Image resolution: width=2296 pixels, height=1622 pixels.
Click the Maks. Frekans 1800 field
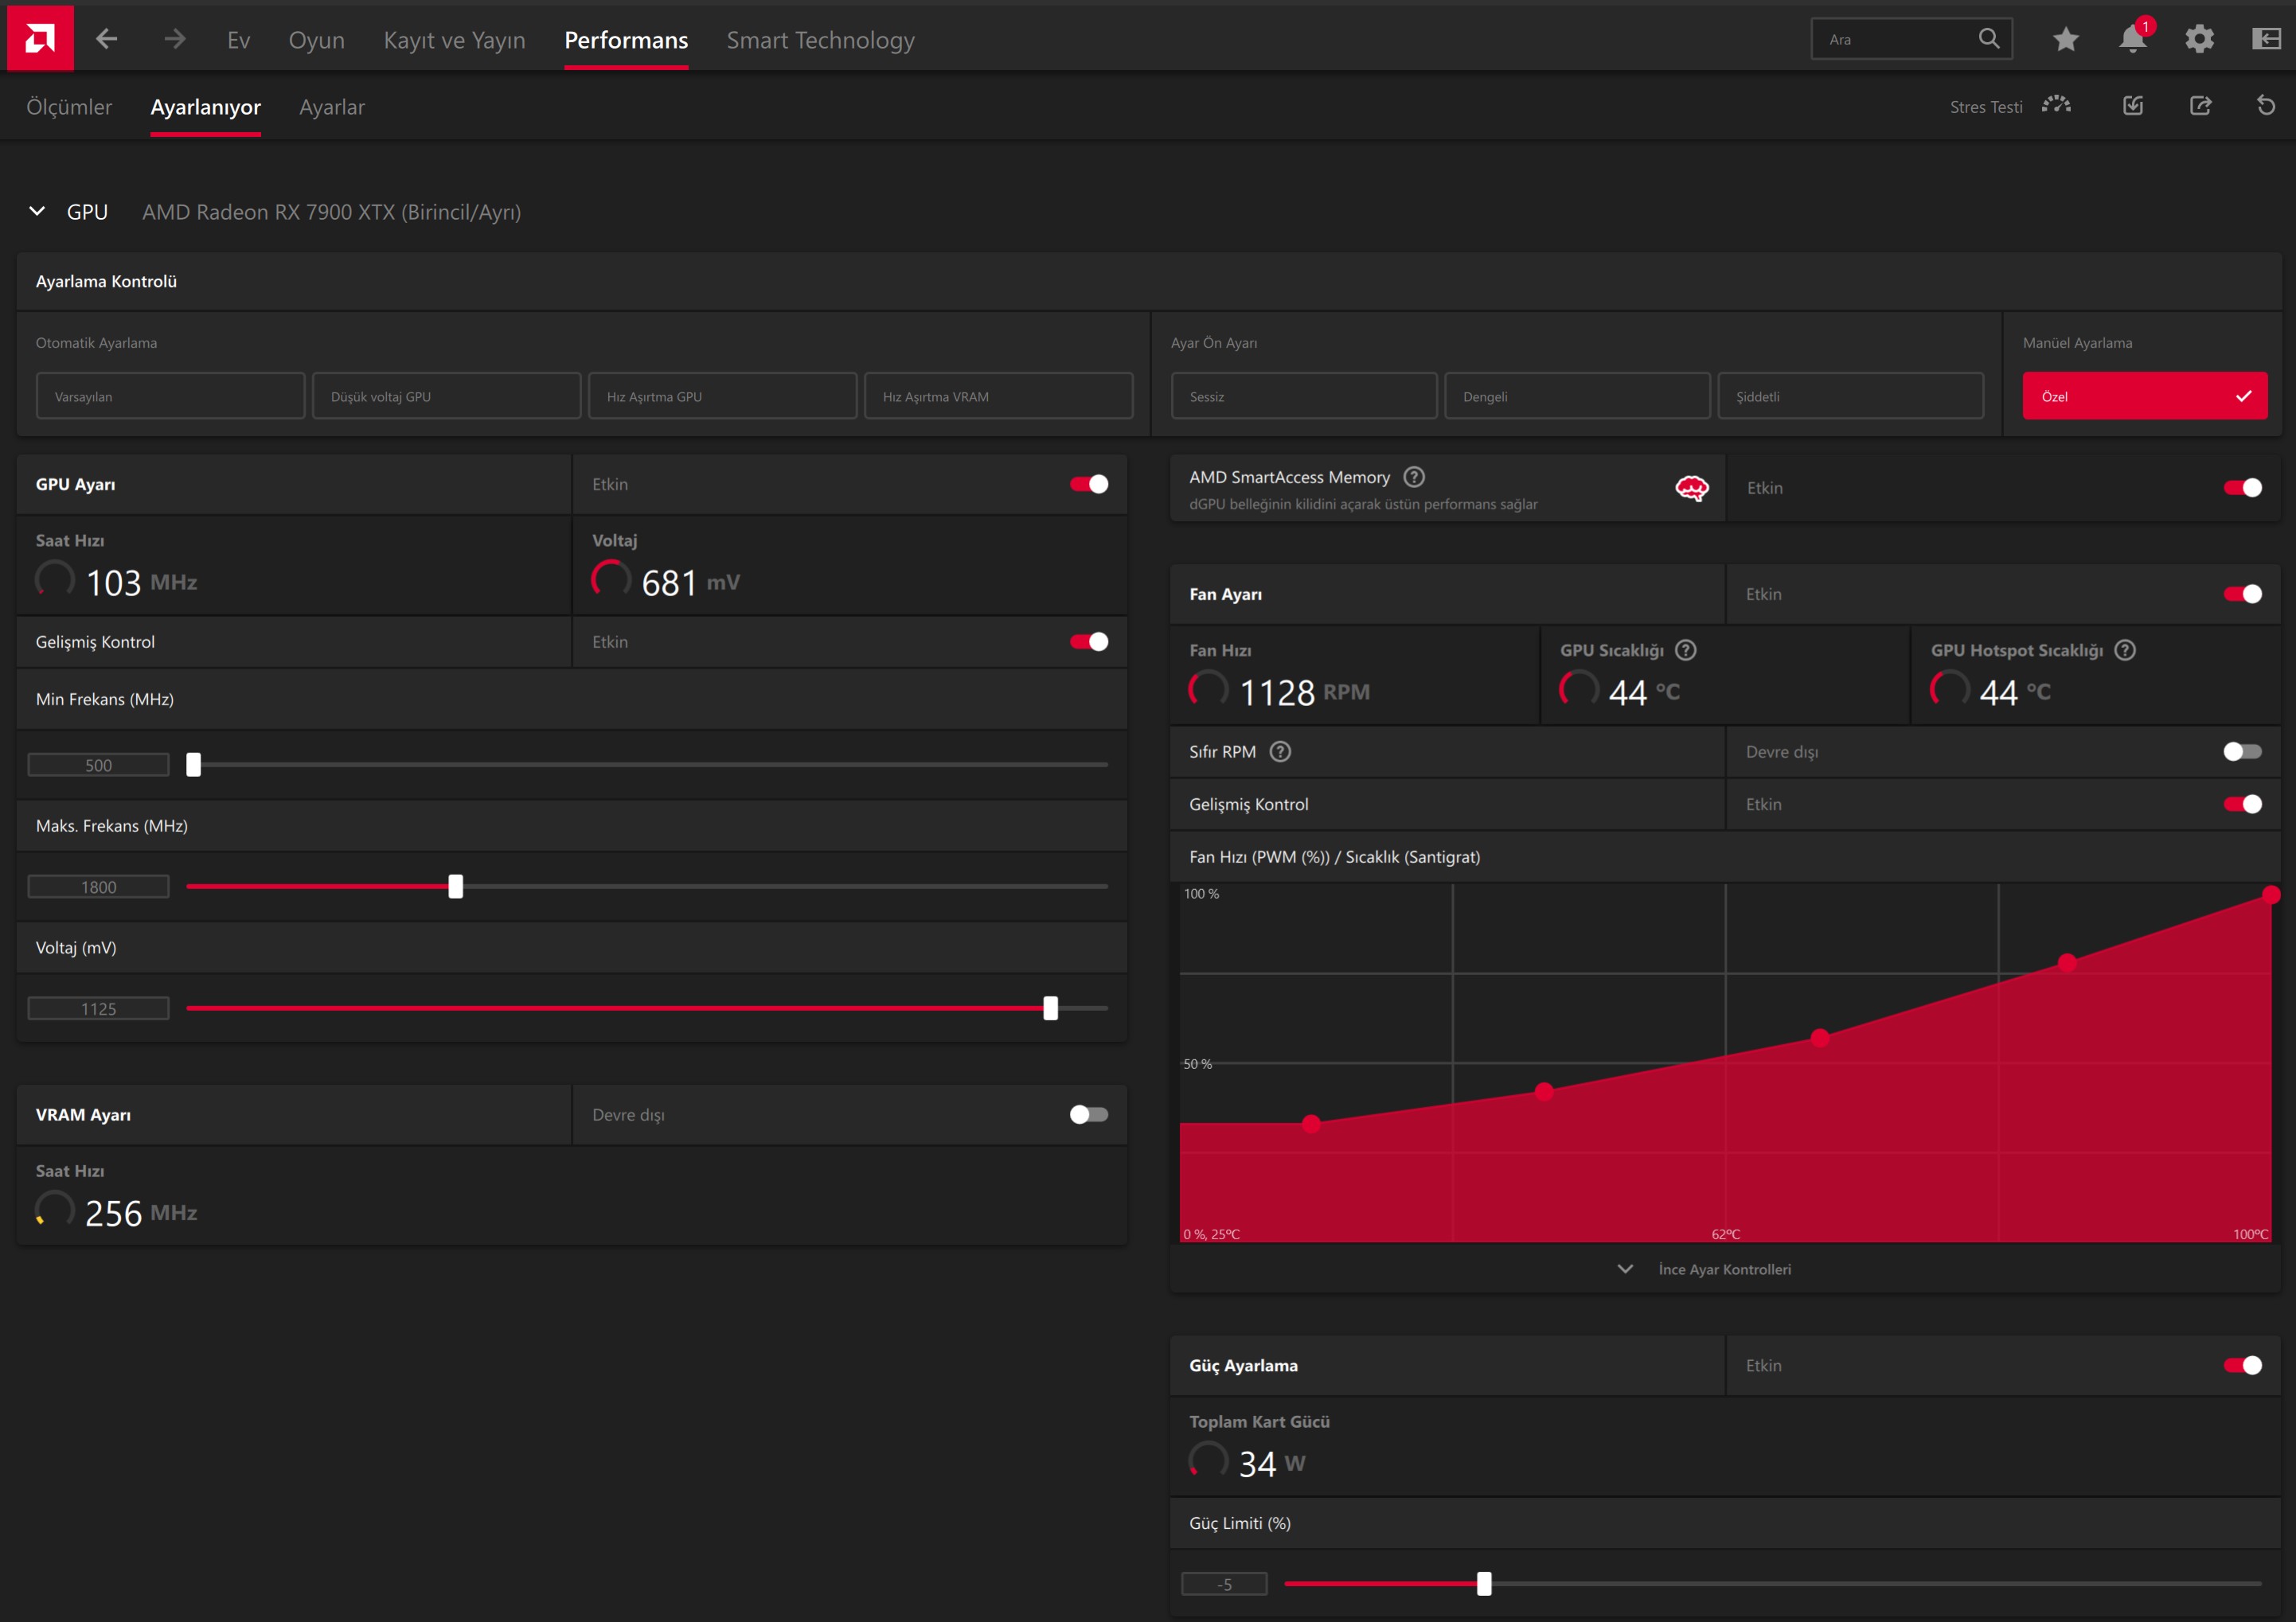[x=98, y=887]
